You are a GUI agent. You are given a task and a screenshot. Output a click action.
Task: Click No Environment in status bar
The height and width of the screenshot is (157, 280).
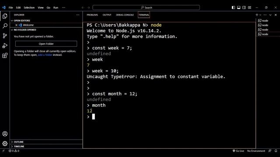(x=256, y=151)
